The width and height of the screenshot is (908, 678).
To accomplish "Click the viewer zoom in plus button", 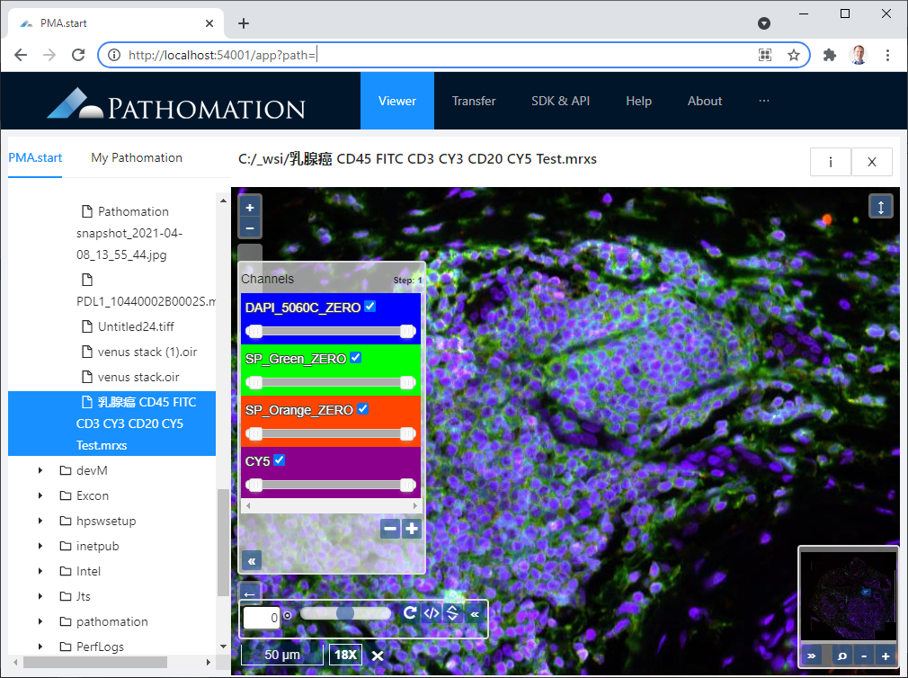I will (x=250, y=207).
